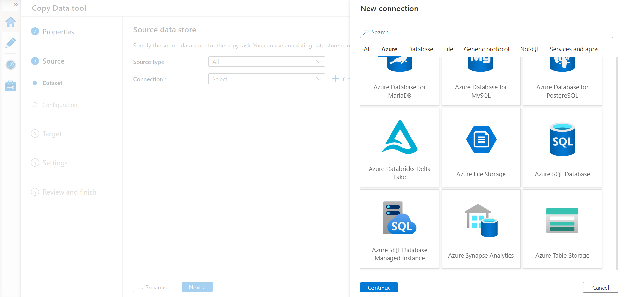Go to the Dataset sub-step
This screenshot has height=297, width=628.
point(52,83)
